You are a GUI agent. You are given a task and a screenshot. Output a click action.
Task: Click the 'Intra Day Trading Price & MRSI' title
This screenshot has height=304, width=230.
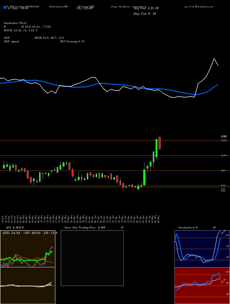[x=94, y=228]
